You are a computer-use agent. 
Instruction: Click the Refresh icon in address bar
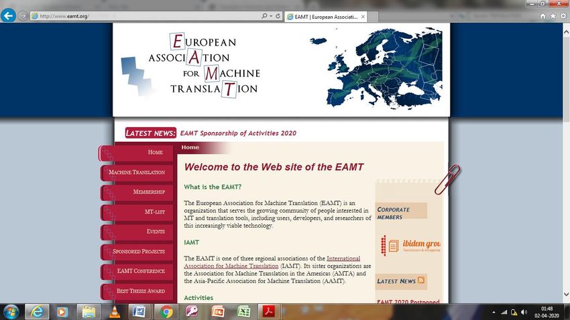click(278, 16)
